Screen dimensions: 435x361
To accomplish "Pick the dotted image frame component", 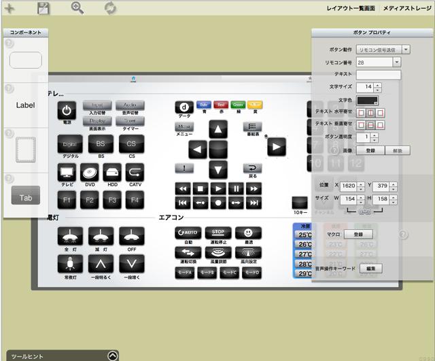I will click(26, 150).
